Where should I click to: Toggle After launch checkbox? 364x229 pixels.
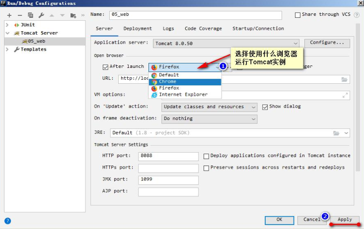[105, 67]
